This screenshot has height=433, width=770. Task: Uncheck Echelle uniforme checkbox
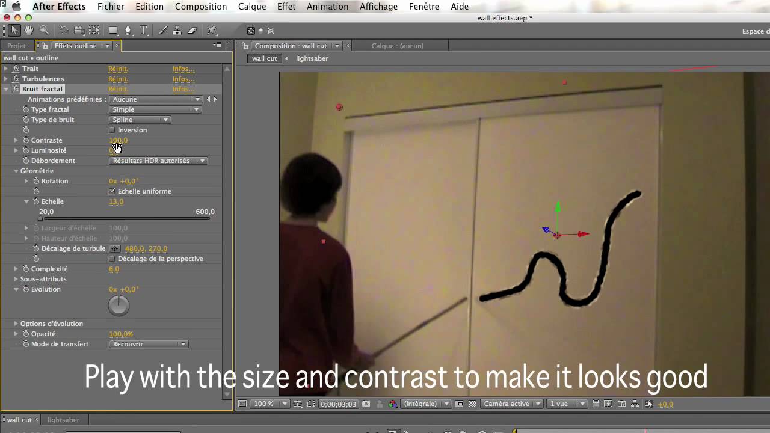[x=112, y=191]
